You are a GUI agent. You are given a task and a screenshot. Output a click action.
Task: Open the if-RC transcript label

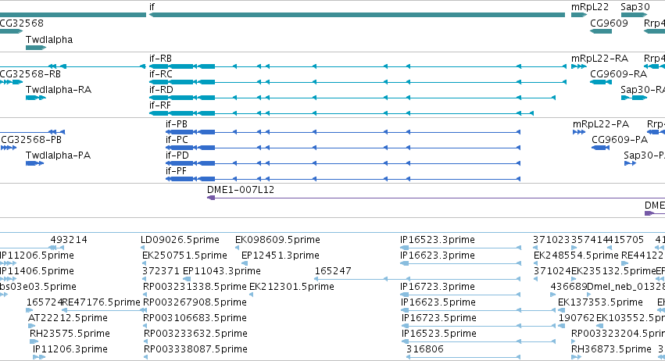tap(161, 73)
